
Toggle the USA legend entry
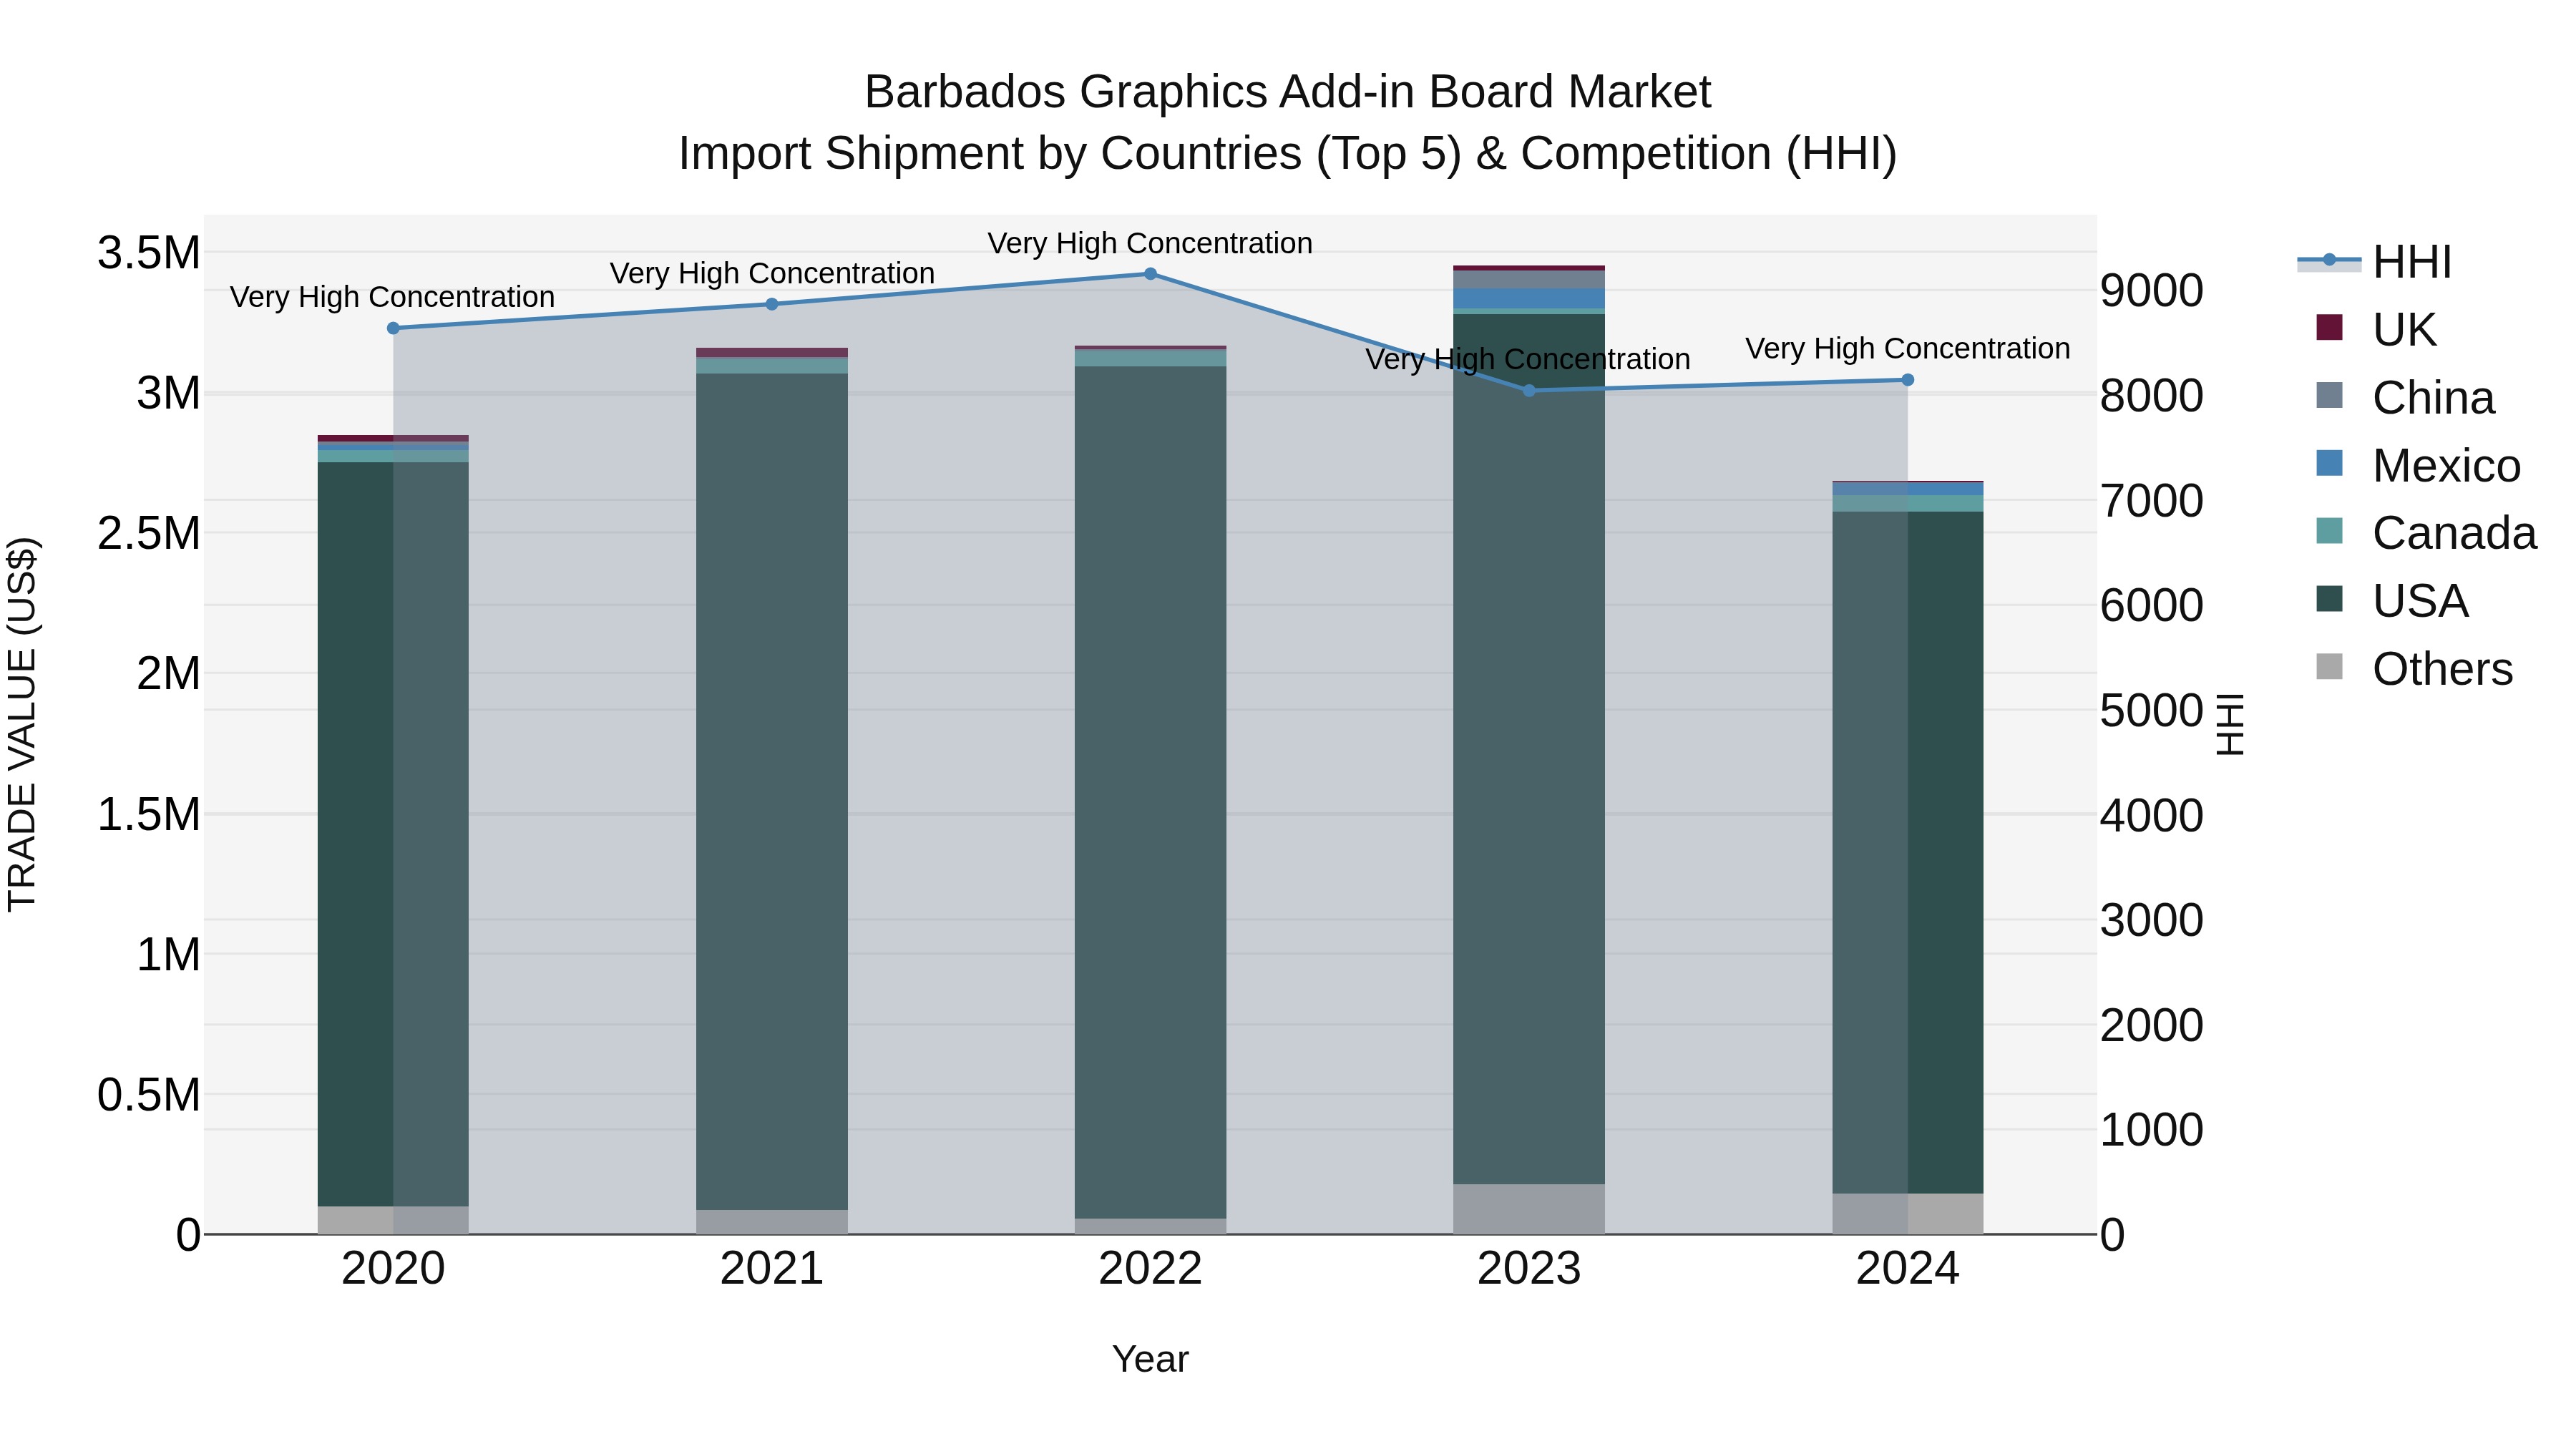point(2392,601)
